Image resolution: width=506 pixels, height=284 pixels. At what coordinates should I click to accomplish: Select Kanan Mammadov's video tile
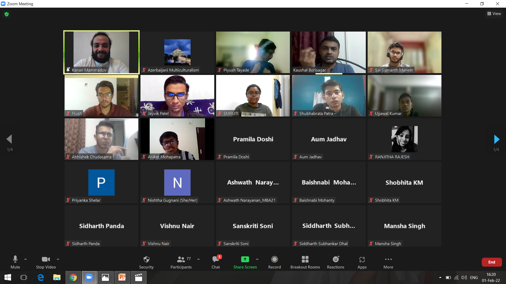point(101,52)
